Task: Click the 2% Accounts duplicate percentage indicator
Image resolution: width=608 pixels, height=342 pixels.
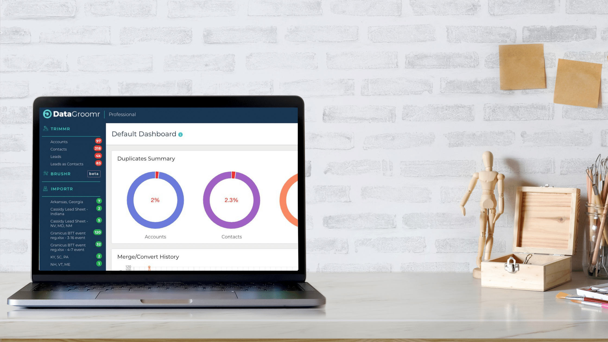Action: tap(154, 200)
